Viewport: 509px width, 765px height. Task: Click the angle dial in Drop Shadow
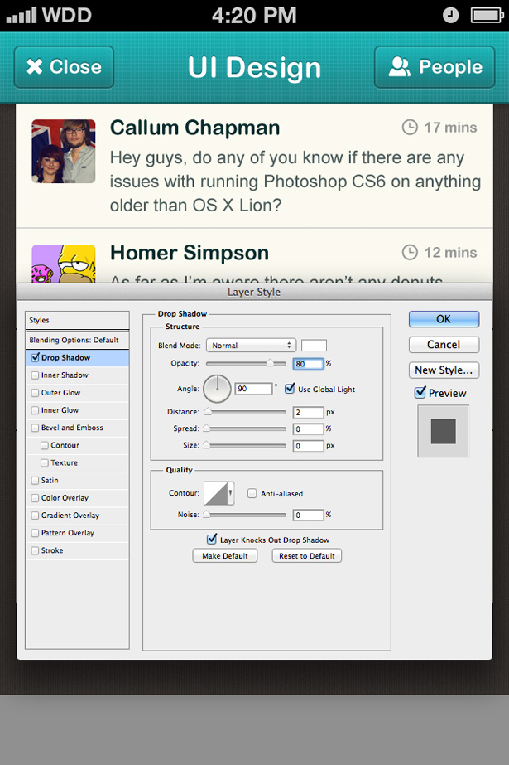(x=218, y=388)
